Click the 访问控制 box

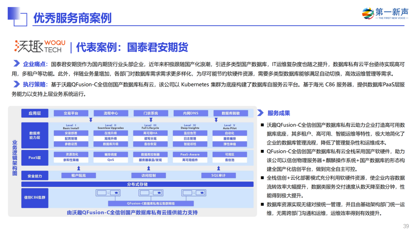click(x=149, y=176)
